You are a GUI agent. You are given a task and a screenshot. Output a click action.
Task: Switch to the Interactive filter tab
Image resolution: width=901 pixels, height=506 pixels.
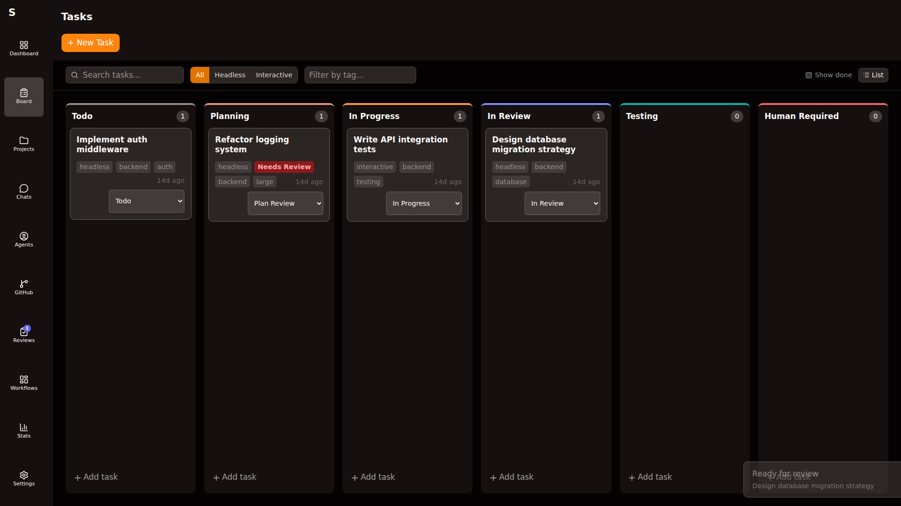pos(274,75)
